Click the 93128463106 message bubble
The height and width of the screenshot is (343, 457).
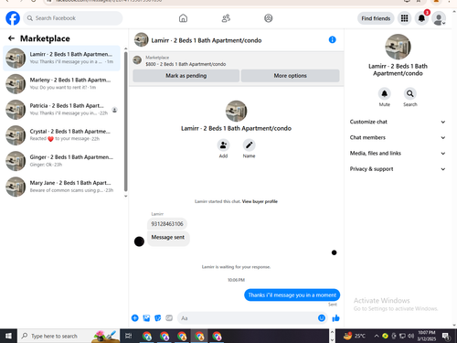167,224
